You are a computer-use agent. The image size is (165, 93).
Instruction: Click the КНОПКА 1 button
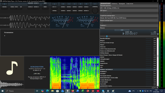(x=63, y=9)
